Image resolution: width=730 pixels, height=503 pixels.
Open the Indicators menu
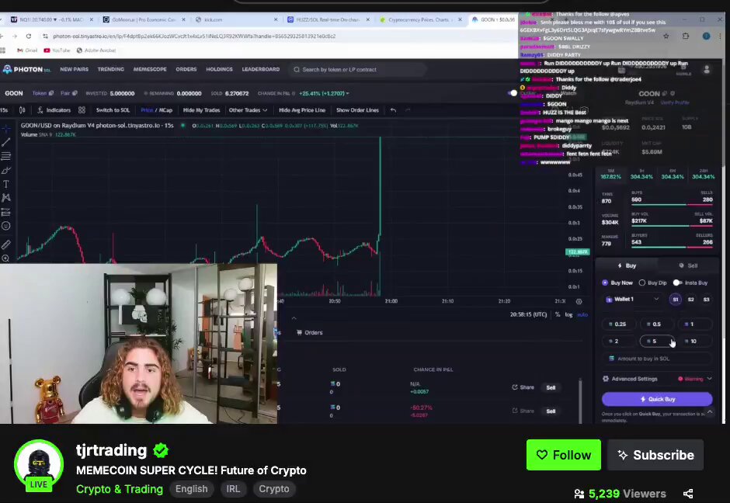point(54,110)
